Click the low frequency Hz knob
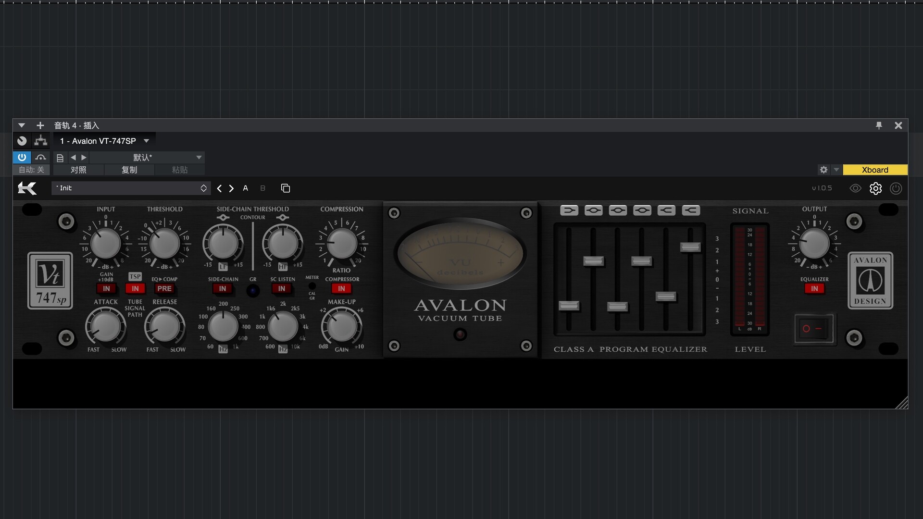This screenshot has height=519, width=923. pos(223,327)
